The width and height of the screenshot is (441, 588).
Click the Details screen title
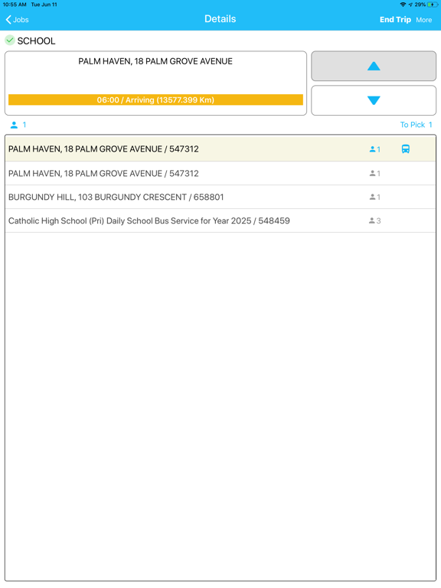tap(220, 18)
